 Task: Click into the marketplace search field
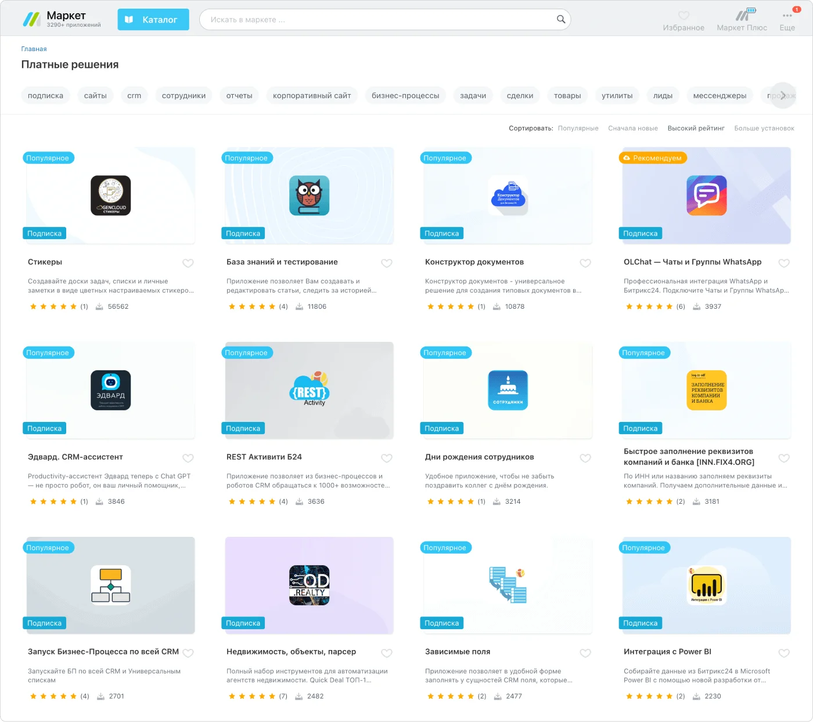click(x=377, y=20)
